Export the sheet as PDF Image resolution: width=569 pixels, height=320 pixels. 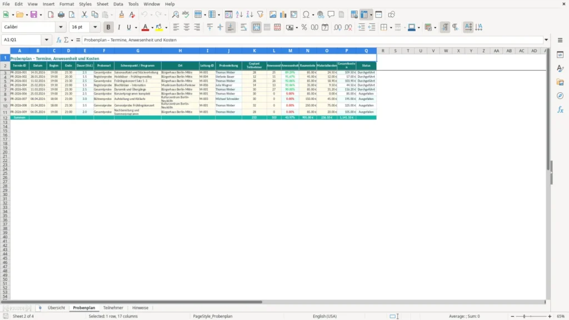pos(51,14)
